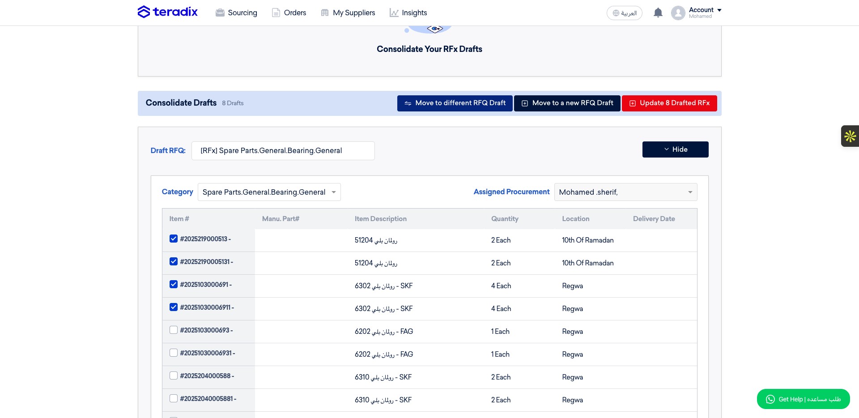The width and height of the screenshot is (859, 418).
Task: Open the Orders menu
Action: pos(289,13)
